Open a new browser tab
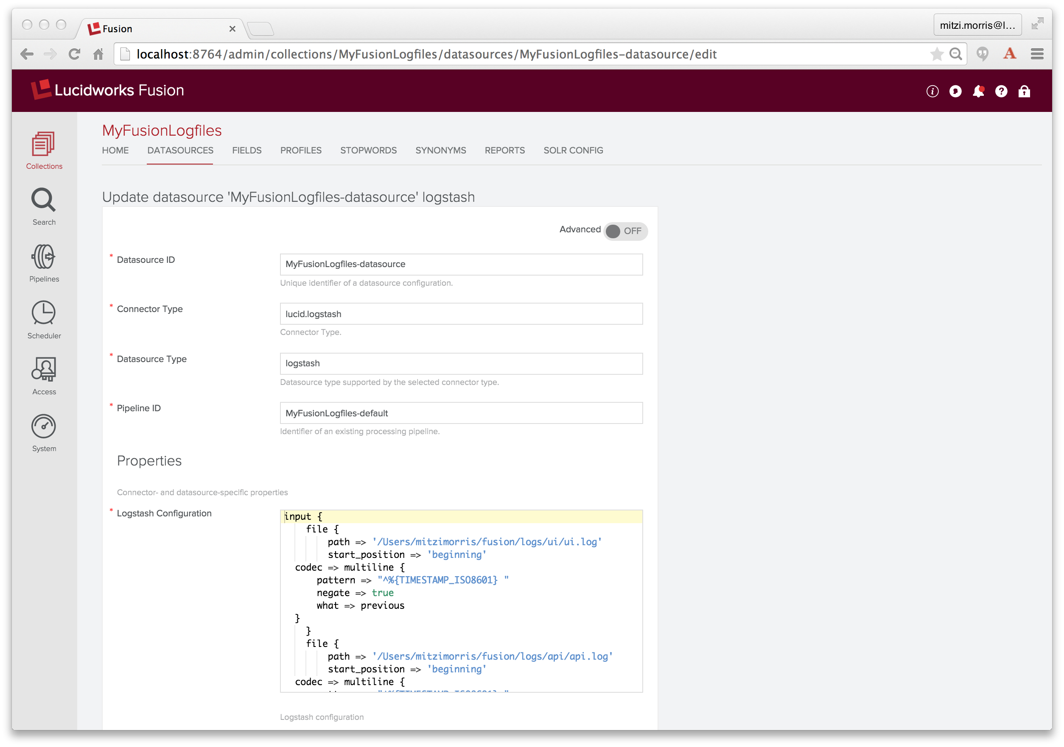The width and height of the screenshot is (1064, 747). click(x=260, y=29)
